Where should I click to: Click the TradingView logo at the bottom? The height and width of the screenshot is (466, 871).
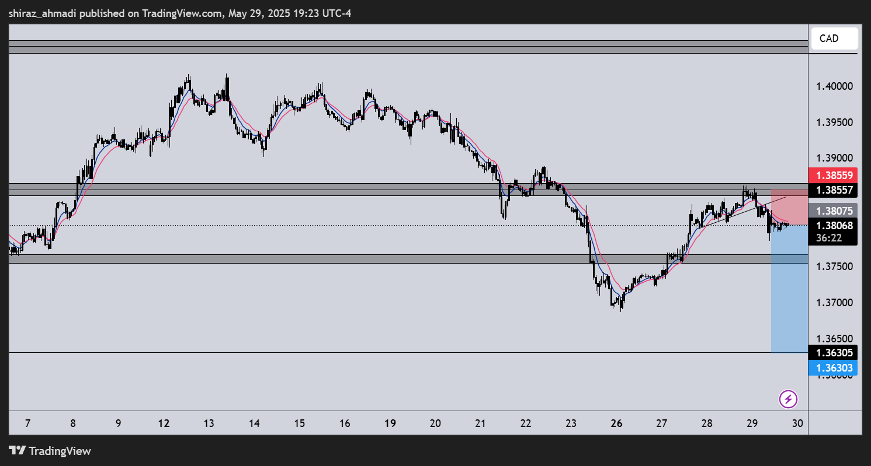[x=50, y=451]
